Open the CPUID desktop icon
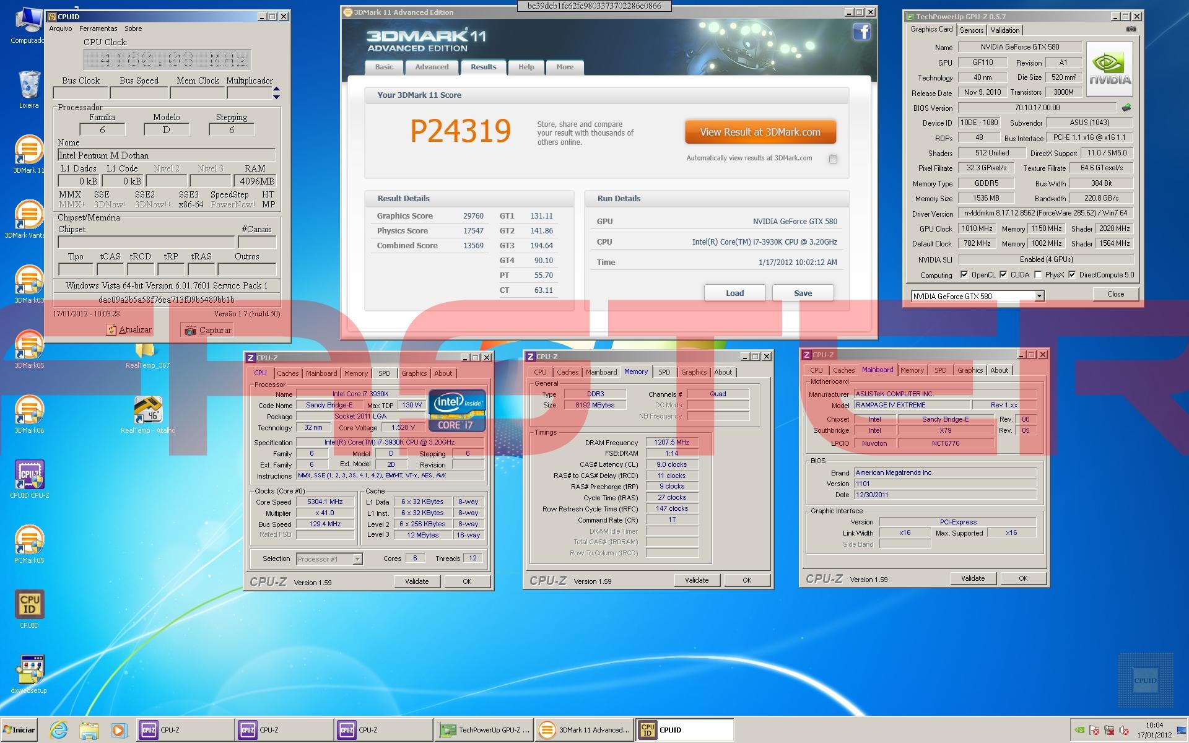The width and height of the screenshot is (1189, 743). point(29,610)
